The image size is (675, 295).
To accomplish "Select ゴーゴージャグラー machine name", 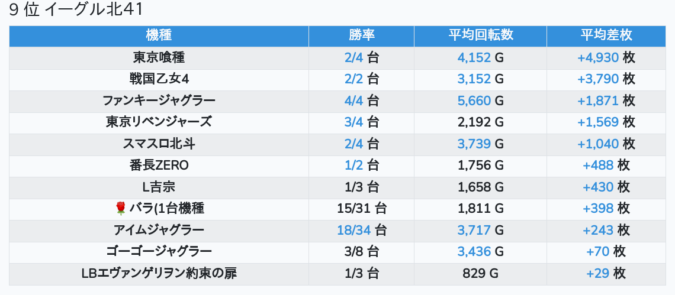I will pos(159,251).
